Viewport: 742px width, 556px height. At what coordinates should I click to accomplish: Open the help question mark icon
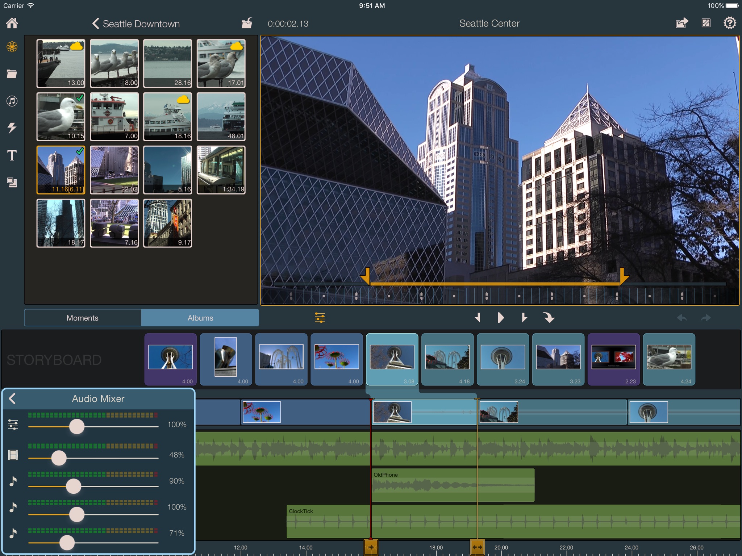pos(730,23)
